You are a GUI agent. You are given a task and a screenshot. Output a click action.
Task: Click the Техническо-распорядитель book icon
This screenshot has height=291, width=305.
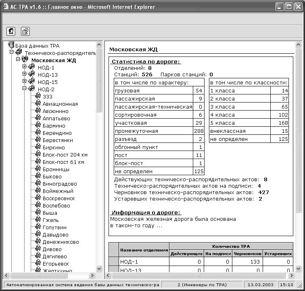pos(19,52)
